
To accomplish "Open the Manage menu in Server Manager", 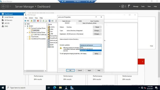I will pyautogui.click(x=136, y=6).
